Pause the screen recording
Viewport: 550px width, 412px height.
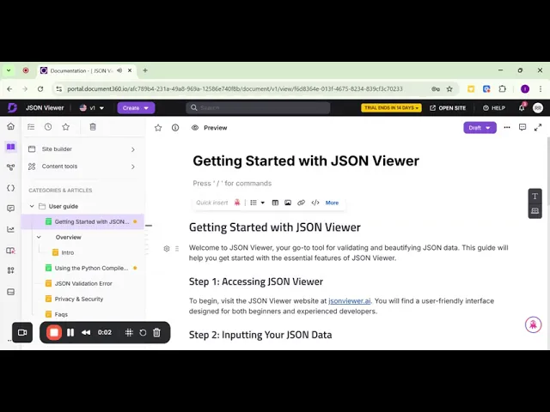click(x=70, y=332)
